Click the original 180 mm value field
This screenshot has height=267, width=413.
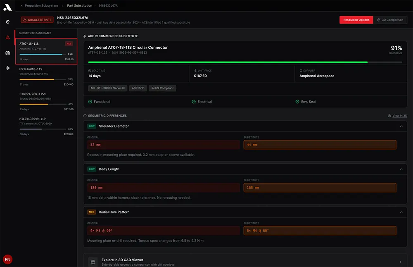point(164,188)
